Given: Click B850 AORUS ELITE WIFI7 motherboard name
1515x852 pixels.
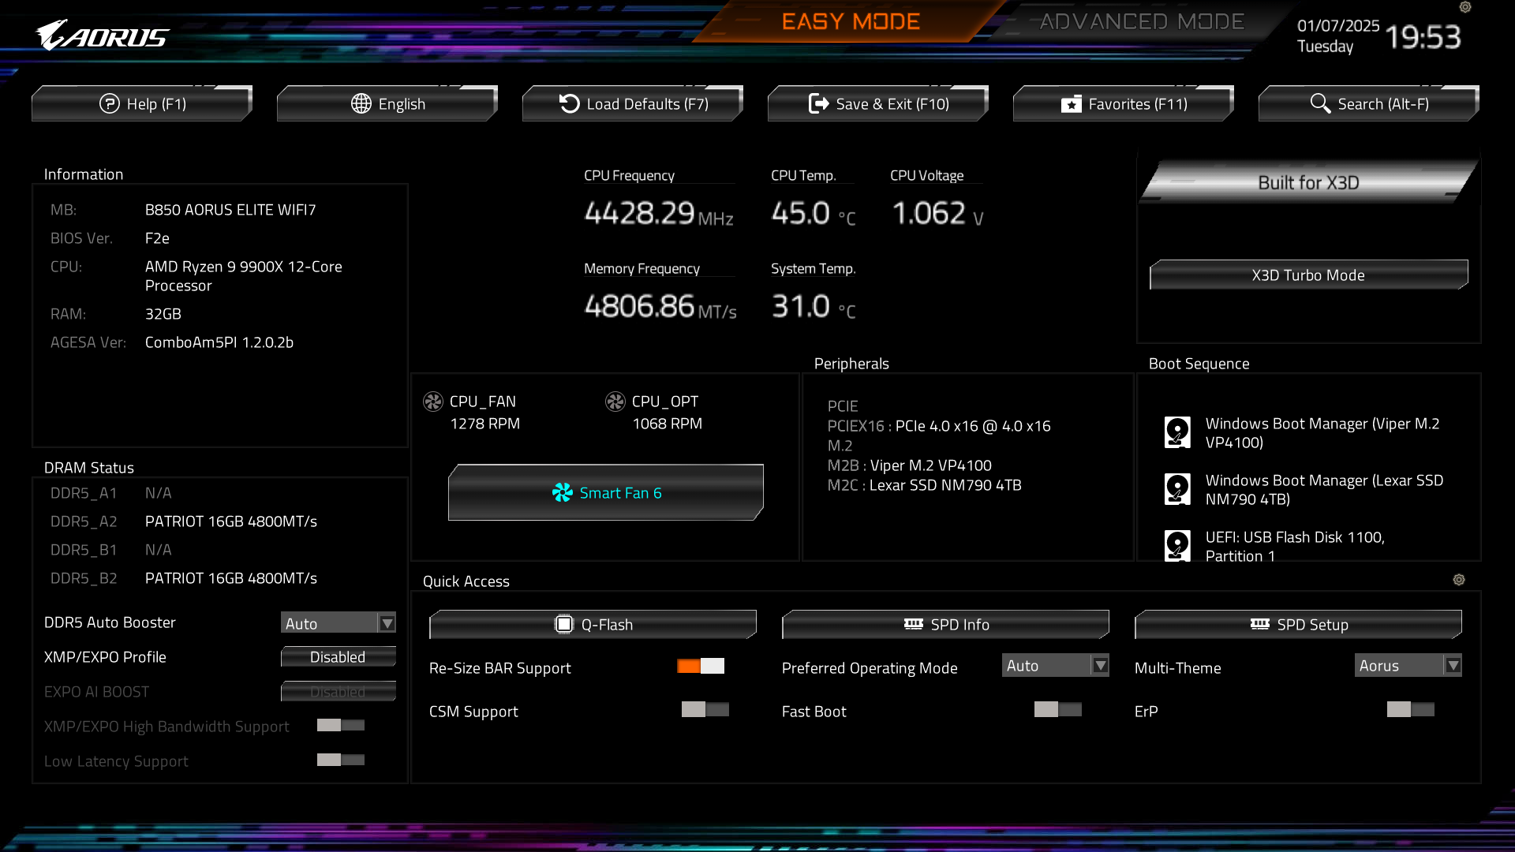Looking at the screenshot, I should pos(230,210).
